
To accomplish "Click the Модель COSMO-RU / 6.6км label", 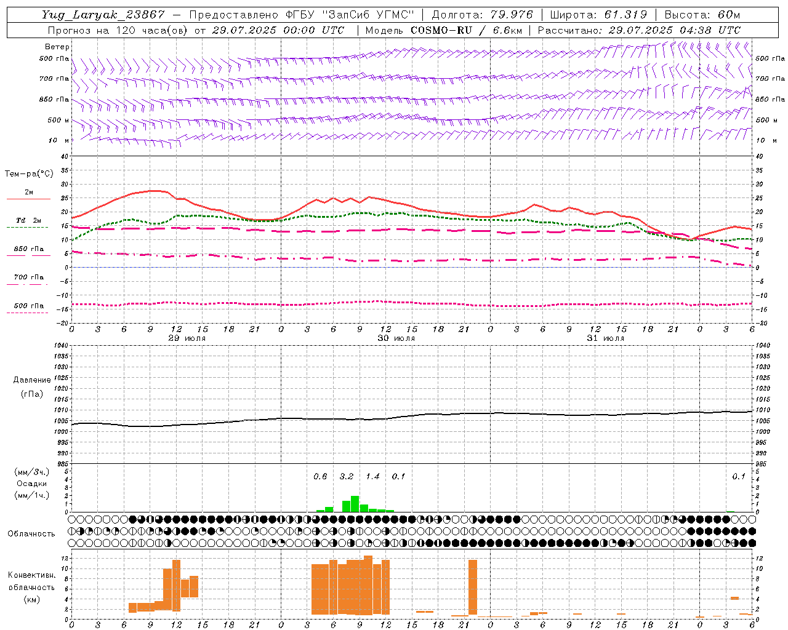I will pos(444,30).
